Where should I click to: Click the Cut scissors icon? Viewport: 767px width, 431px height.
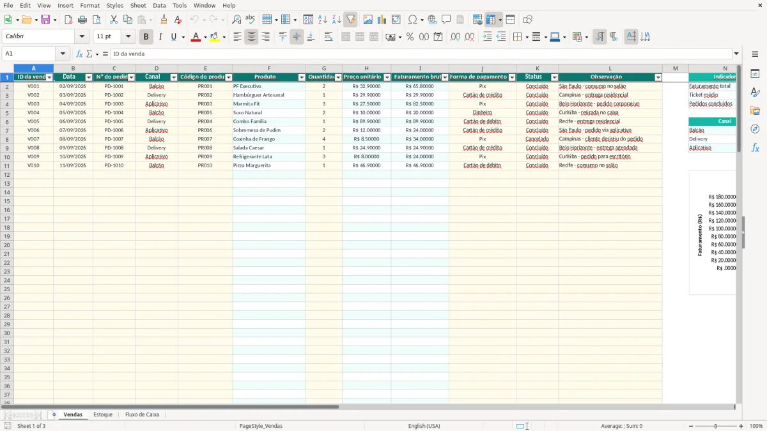pyautogui.click(x=114, y=20)
